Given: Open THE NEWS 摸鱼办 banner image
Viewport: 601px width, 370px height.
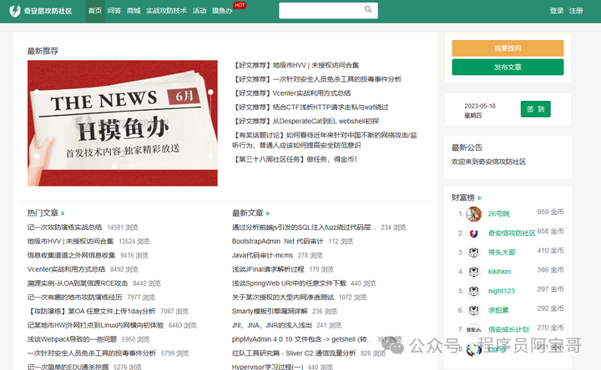Looking at the screenshot, I should pyautogui.click(x=123, y=123).
